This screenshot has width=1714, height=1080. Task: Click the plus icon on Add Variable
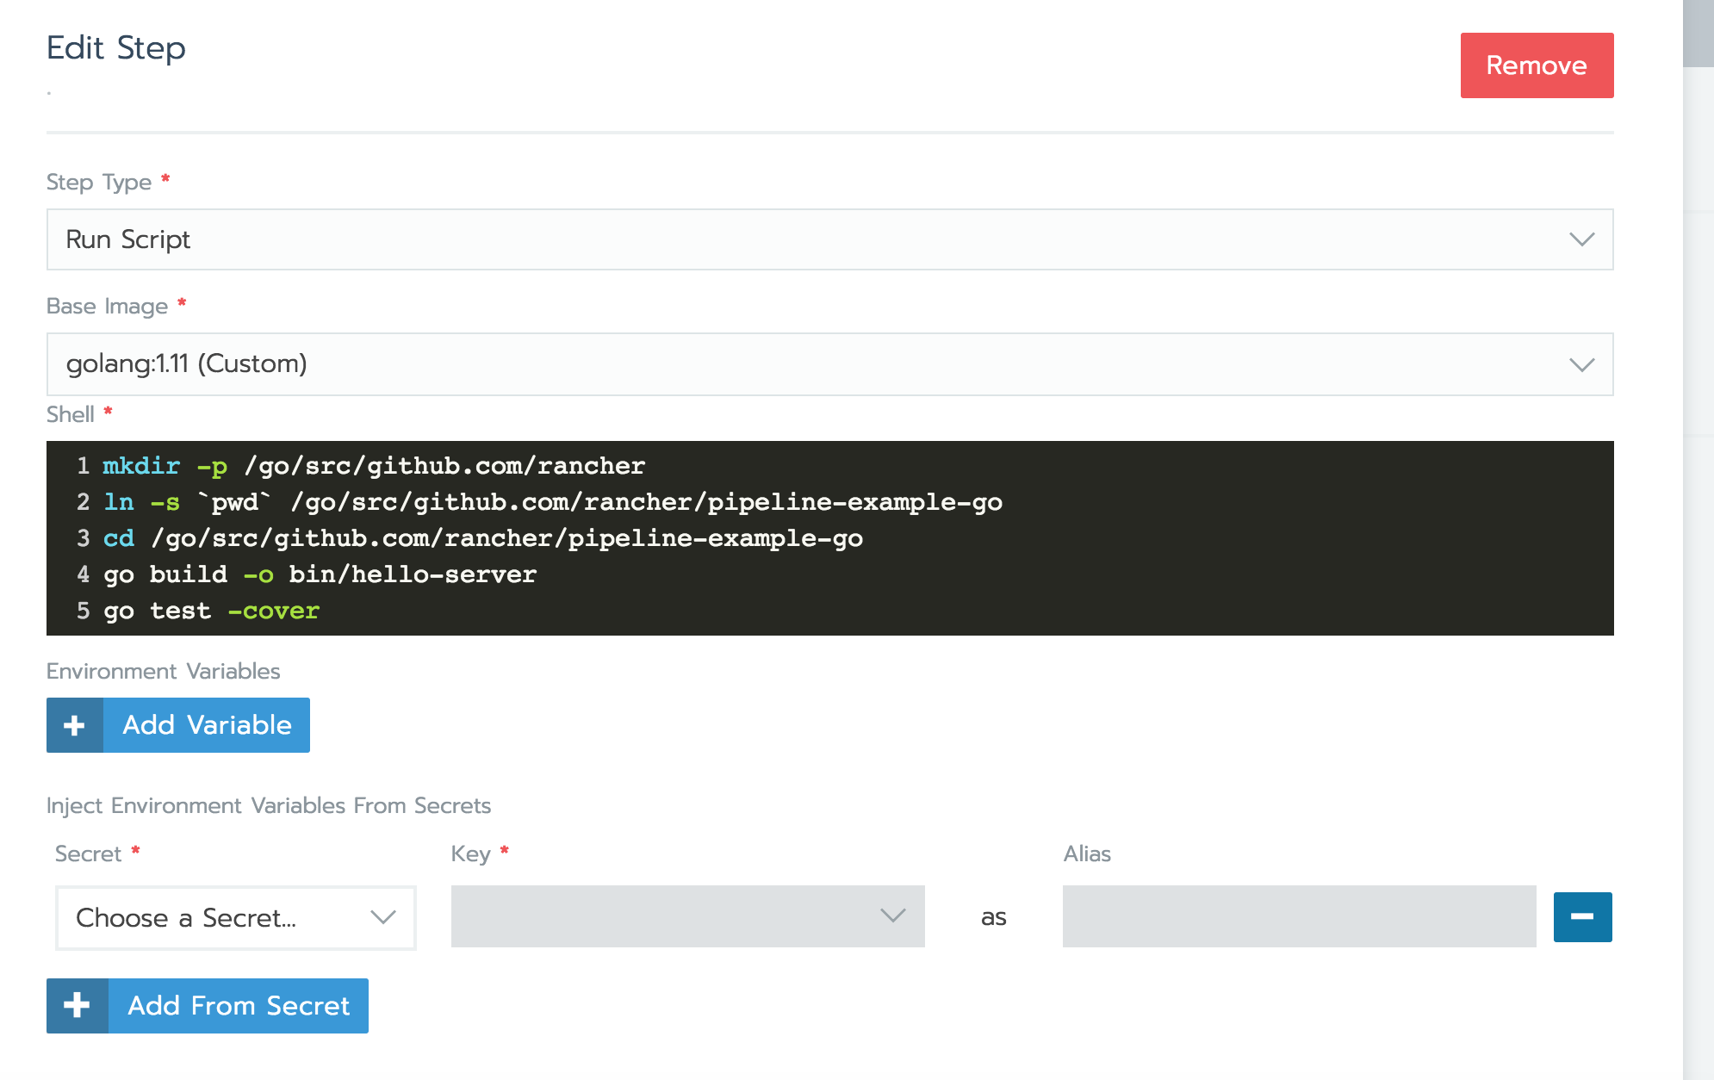click(x=75, y=725)
